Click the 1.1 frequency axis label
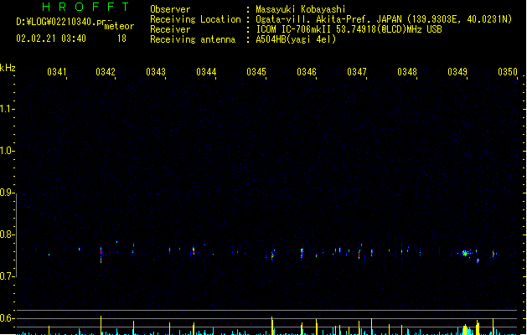527x335 pixels. [7, 109]
